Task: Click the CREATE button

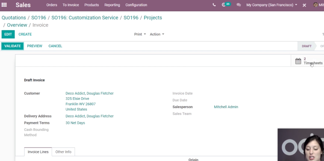Action: (x=25, y=34)
